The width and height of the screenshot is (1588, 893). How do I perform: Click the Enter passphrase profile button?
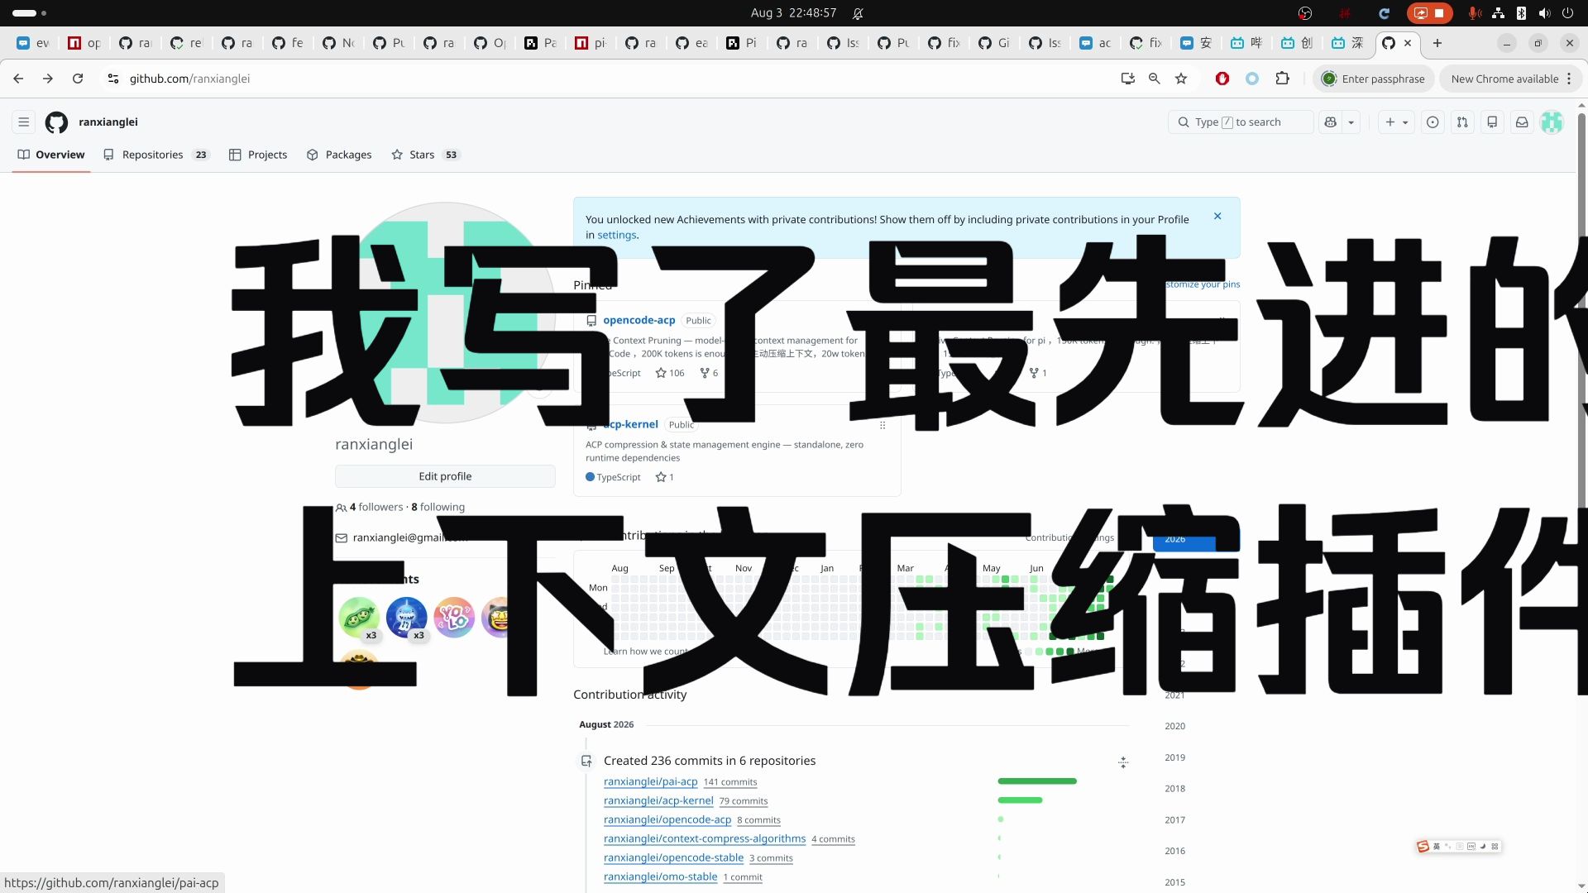tap(1374, 79)
